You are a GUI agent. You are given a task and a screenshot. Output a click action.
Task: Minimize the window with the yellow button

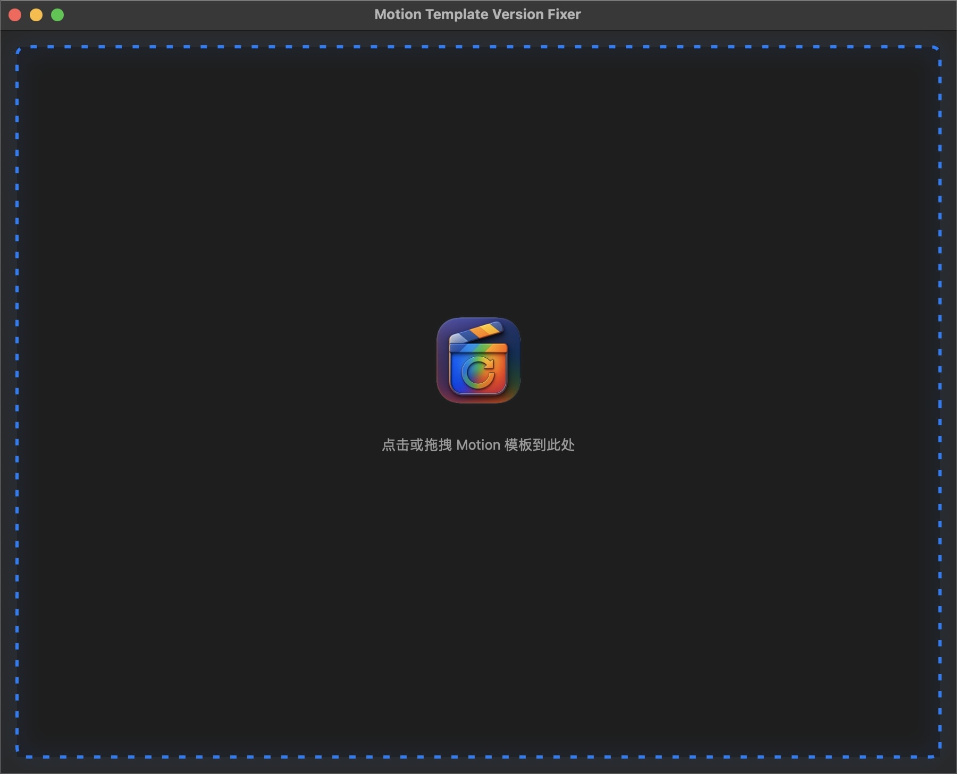tap(36, 15)
